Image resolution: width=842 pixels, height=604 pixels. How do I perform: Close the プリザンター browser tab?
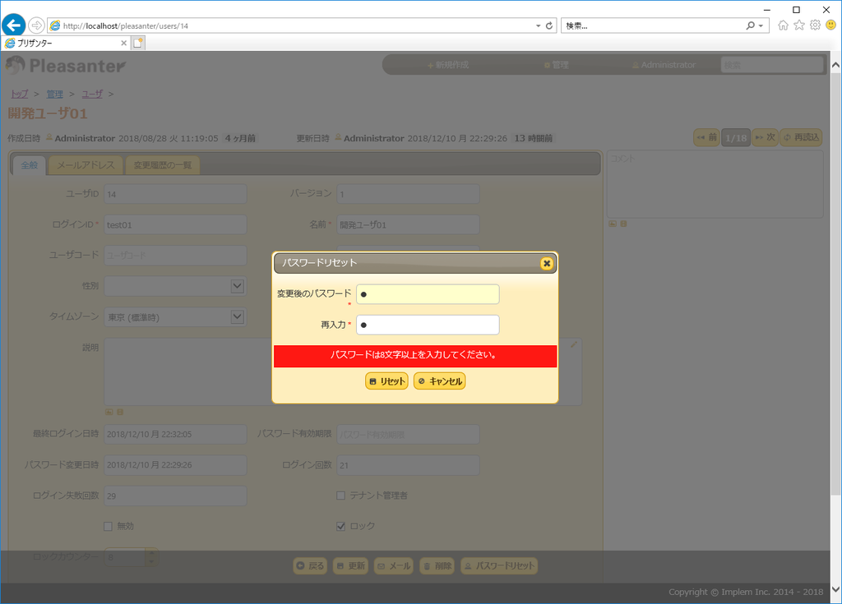[123, 43]
